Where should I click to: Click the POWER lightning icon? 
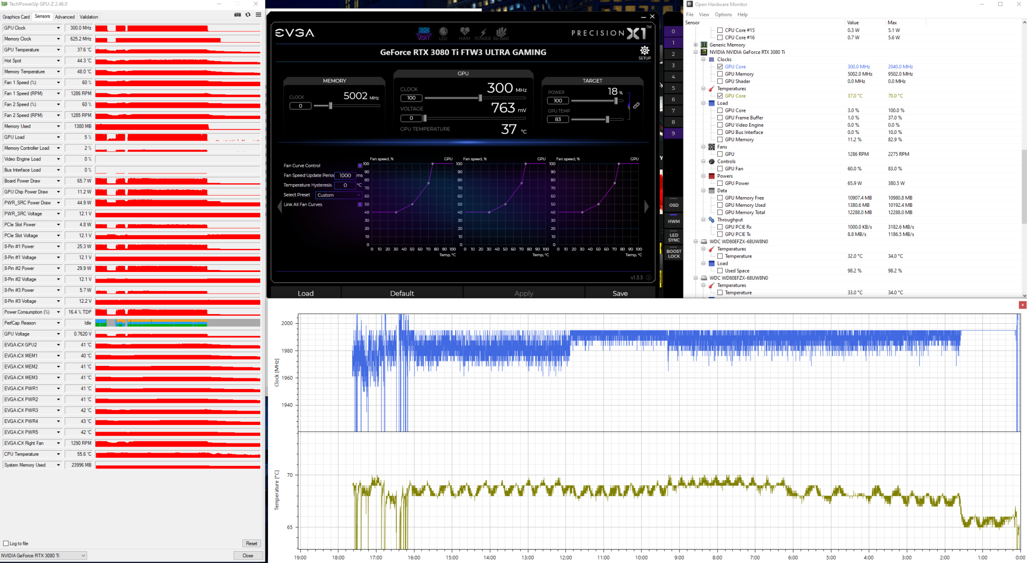point(483,33)
